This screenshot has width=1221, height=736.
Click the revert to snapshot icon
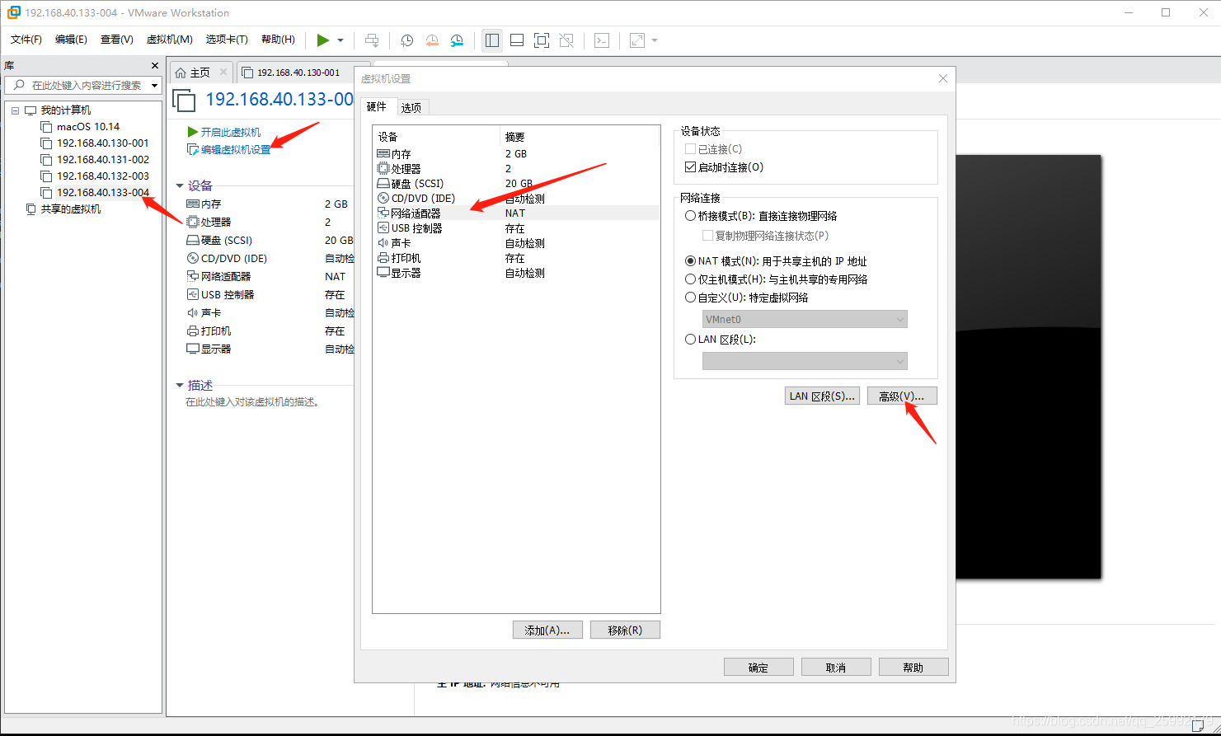pyautogui.click(x=432, y=40)
